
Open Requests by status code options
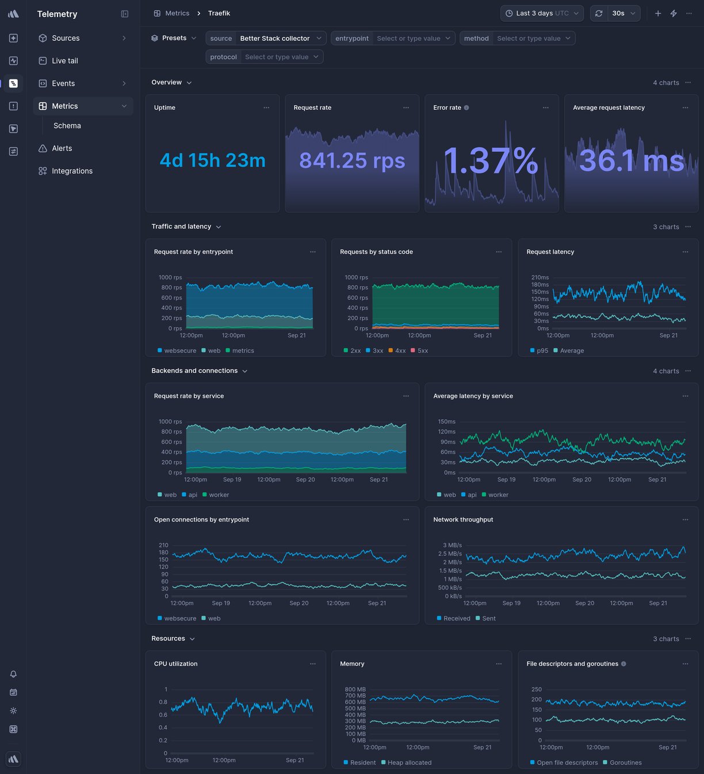tap(499, 252)
